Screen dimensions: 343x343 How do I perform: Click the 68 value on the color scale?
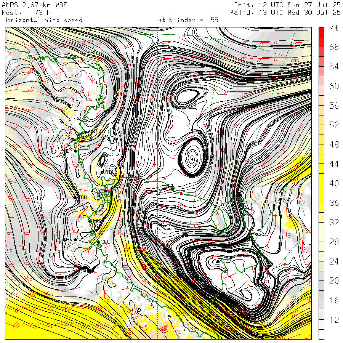click(x=334, y=47)
